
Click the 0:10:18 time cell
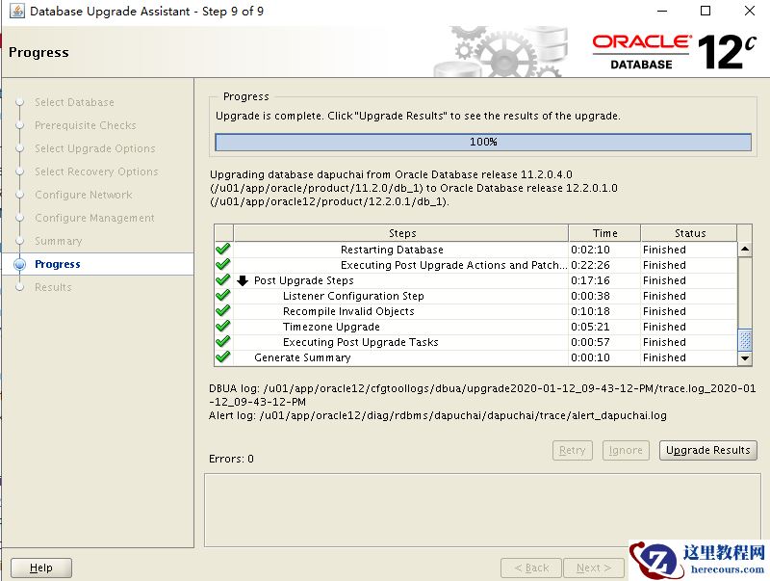click(x=604, y=311)
